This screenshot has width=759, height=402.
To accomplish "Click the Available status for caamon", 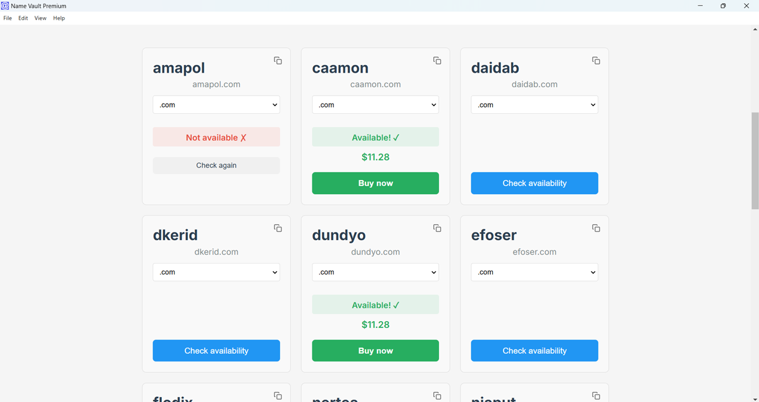I will point(375,137).
